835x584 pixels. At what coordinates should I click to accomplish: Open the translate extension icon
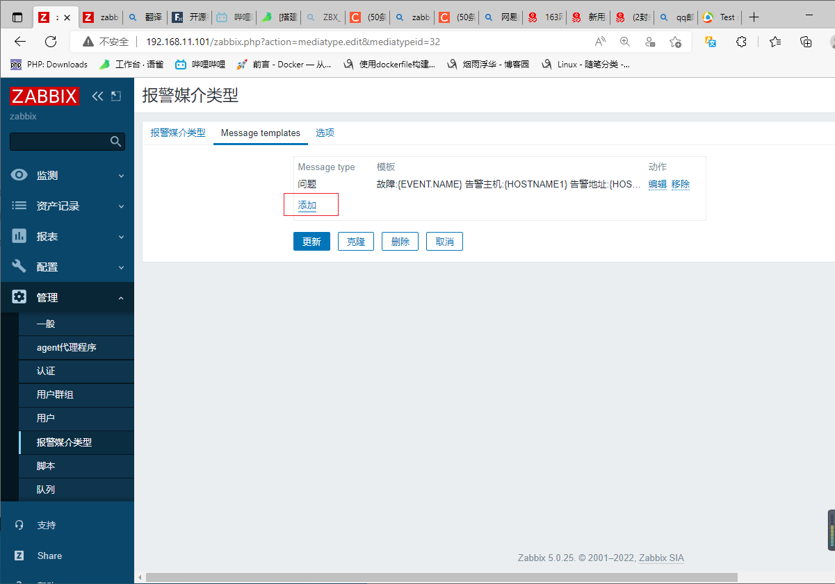pos(711,42)
